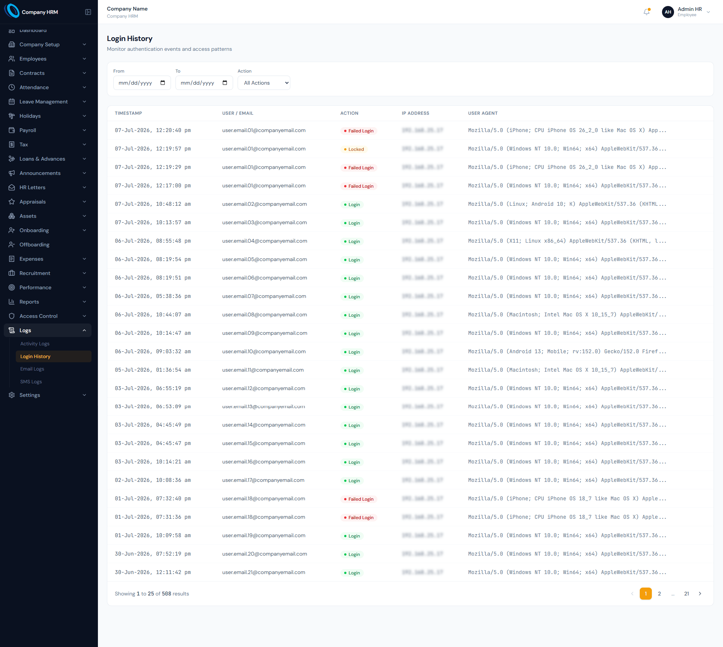Click the next page arrow

[700, 594]
